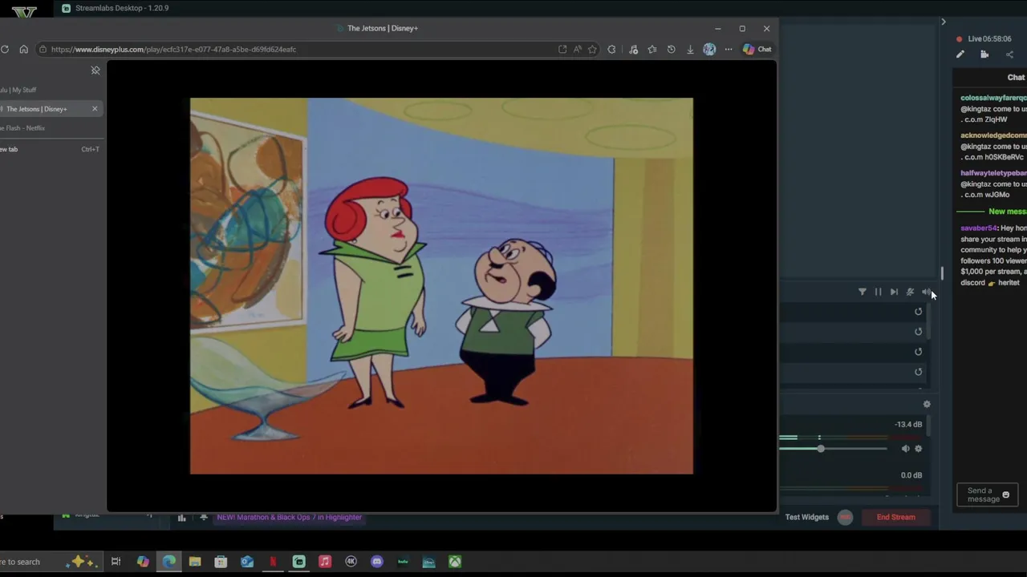This screenshot has width=1027, height=577.
Task: Open browser extensions puzzle icon
Action: pos(612,49)
